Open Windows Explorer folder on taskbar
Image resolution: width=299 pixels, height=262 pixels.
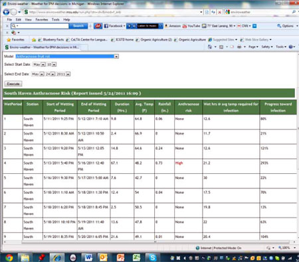[25, 257]
